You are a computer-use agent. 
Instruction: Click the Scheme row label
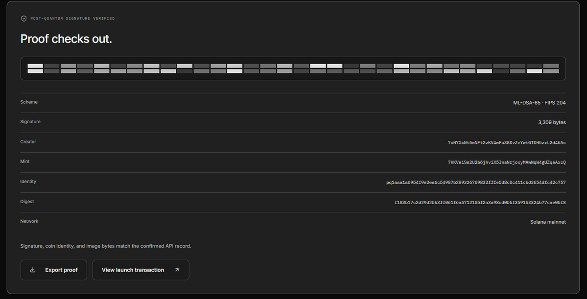(29, 102)
